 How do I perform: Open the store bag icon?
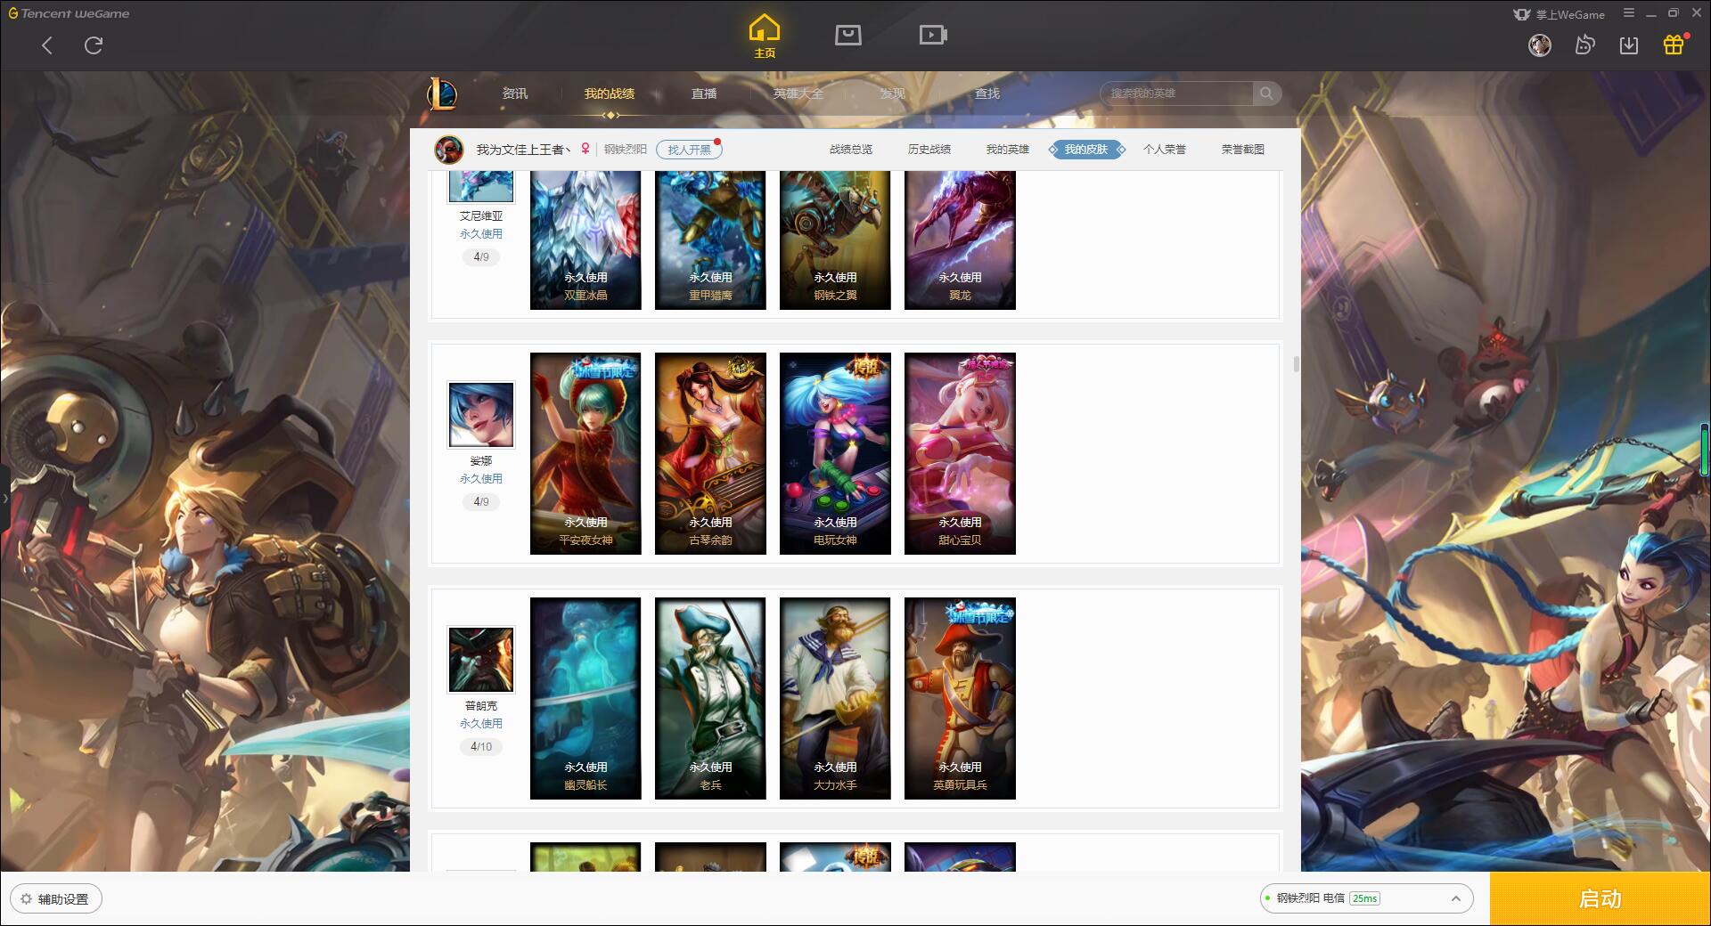tap(847, 36)
